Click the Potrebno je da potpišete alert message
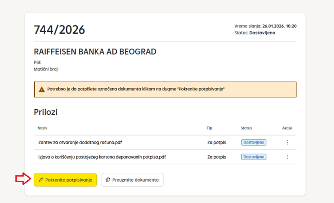334x203 pixels. 136,89
